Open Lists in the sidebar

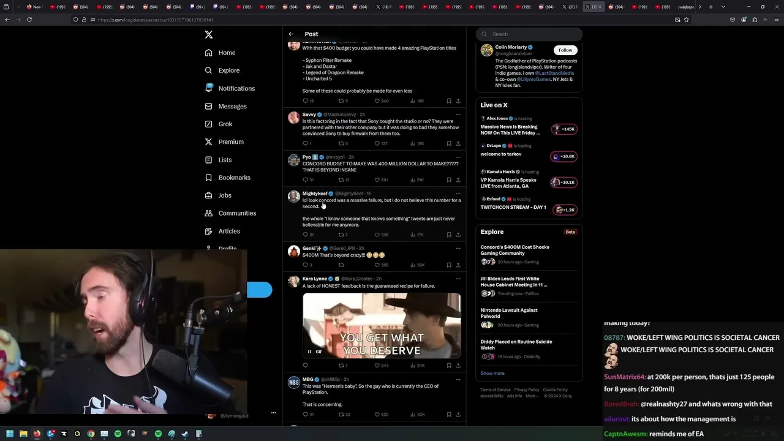(x=218, y=160)
